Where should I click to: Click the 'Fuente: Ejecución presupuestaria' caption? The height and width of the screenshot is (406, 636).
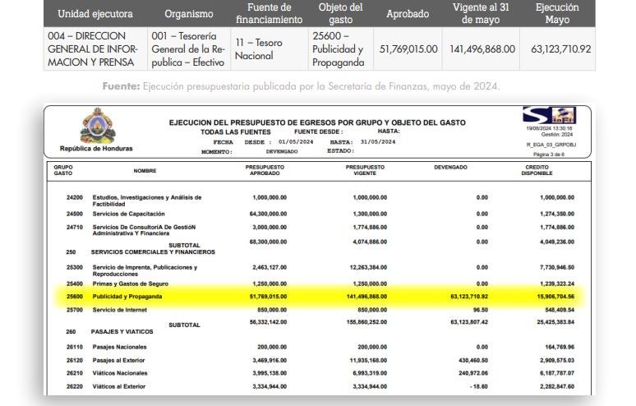click(301, 86)
